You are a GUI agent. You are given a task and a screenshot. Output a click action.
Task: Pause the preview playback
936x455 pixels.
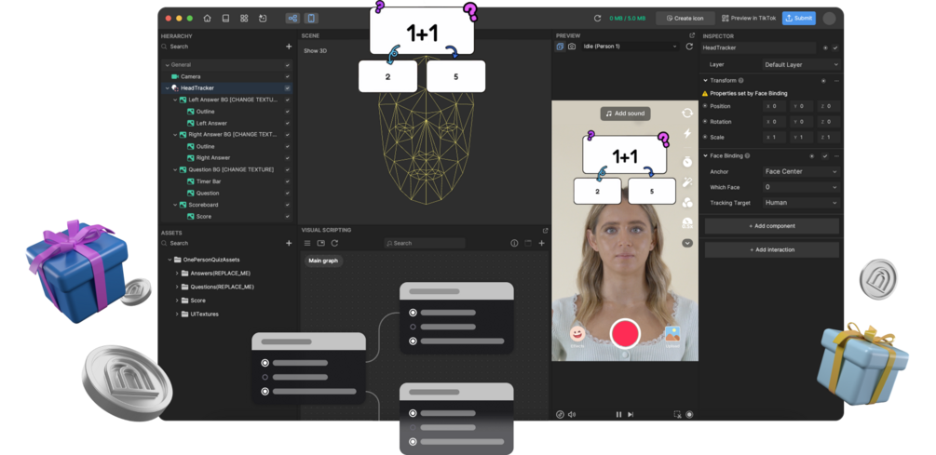click(x=619, y=414)
